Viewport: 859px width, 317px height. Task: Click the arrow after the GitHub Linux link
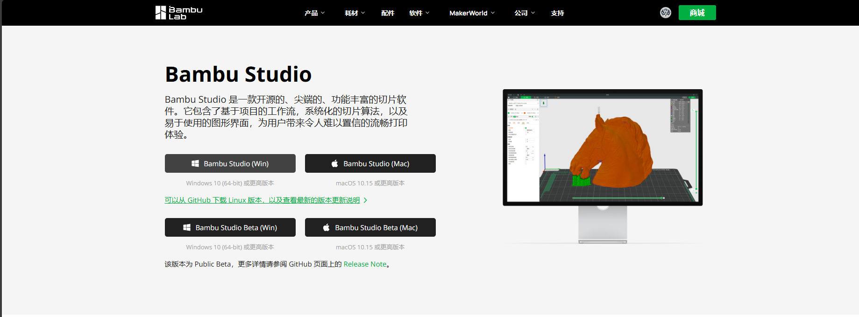point(365,200)
